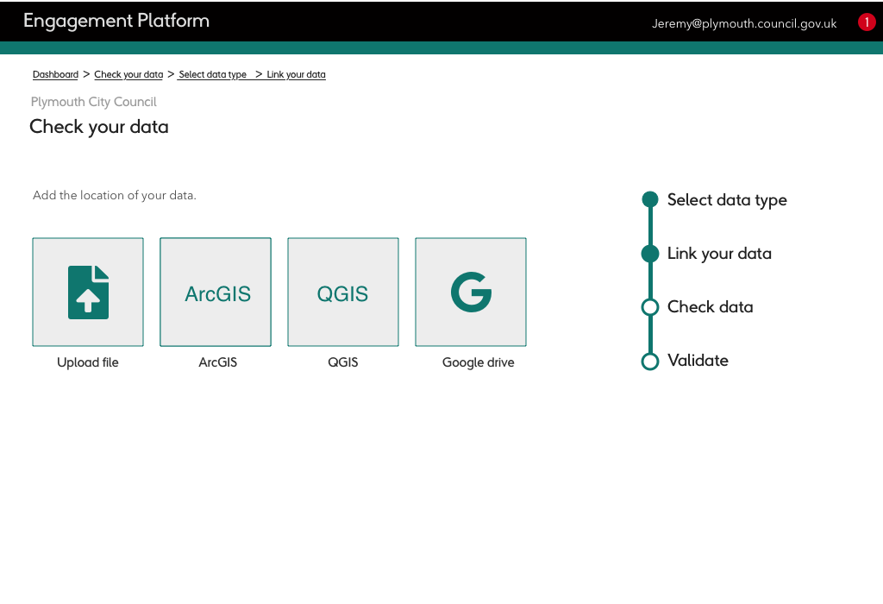Click the progress stepper line
This screenshot has width=883, height=604.
(650, 280)
